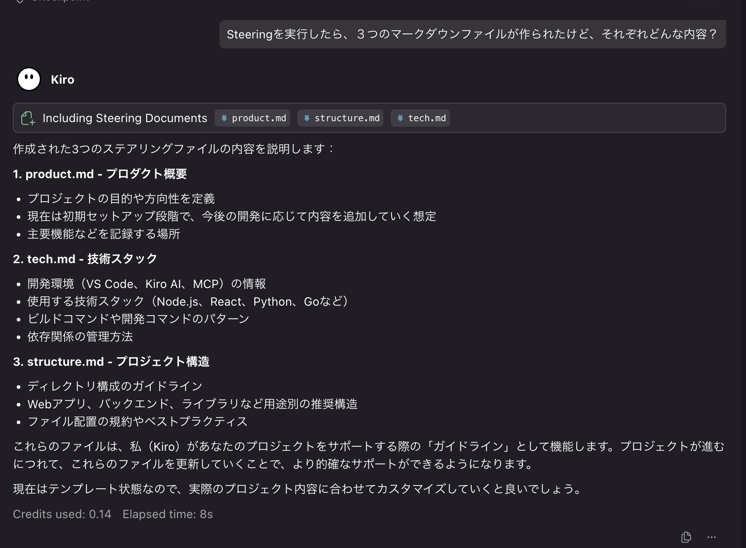Screen dimensions: 746x548
Task: Click the copy response icon
Action: coord(686,537)
